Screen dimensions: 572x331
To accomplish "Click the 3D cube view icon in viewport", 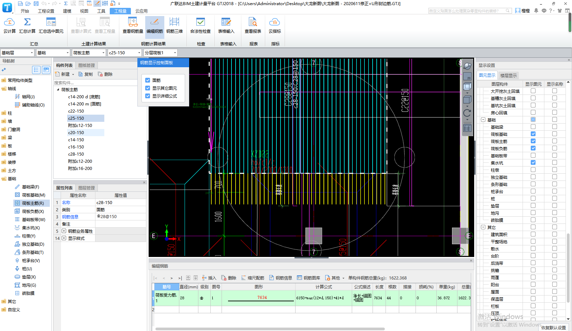I will pos(467,87).
